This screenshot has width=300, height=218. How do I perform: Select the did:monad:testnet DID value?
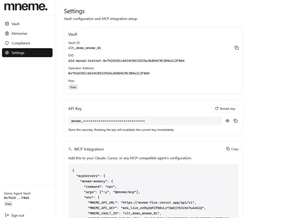(x=126, y=61)
